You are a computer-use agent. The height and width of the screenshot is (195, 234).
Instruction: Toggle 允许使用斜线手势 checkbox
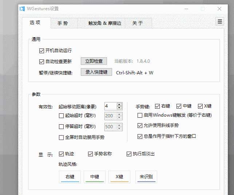[140, 125]
